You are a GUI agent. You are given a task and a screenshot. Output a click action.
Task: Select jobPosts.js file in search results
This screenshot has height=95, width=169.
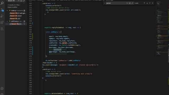click(15, 21)
